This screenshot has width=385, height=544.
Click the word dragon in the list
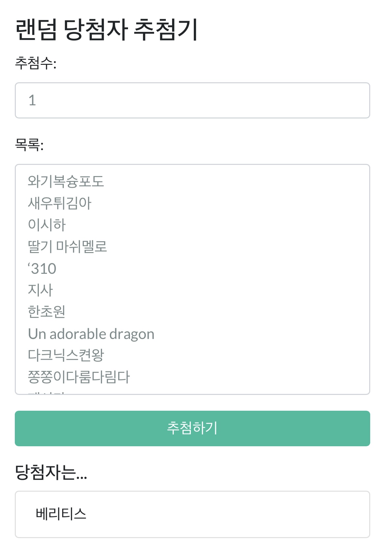132,334
